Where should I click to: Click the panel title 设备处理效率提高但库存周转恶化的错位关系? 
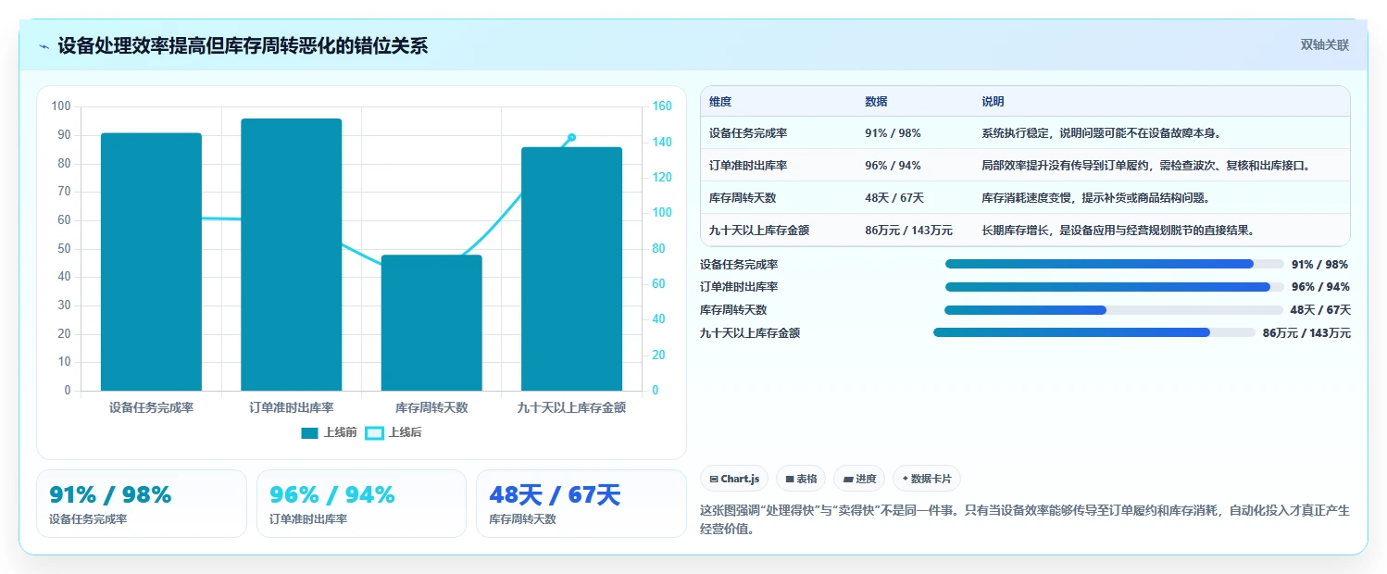click(x=243, y=46)
